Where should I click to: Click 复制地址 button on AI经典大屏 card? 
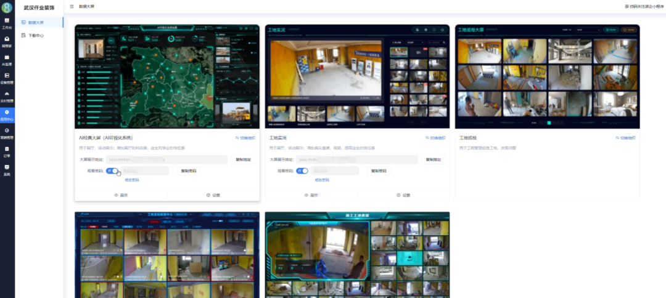pyautogui.click(x=243, y=159)
